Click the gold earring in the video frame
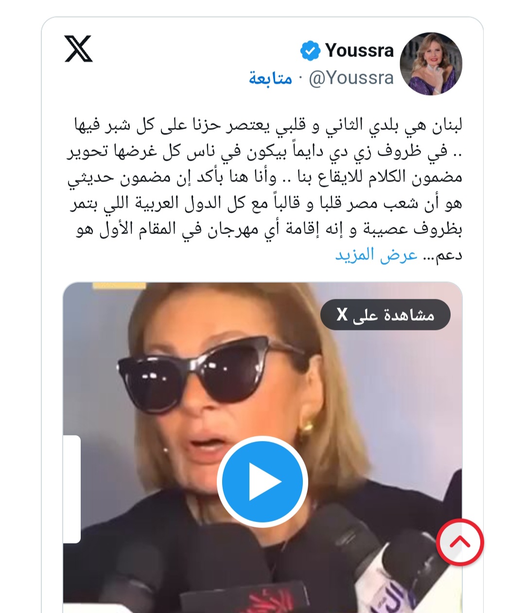525x613 pixels. click(x=308, y=428)
